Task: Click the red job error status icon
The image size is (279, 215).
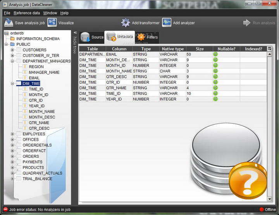Action: click(x=6, y=209)
